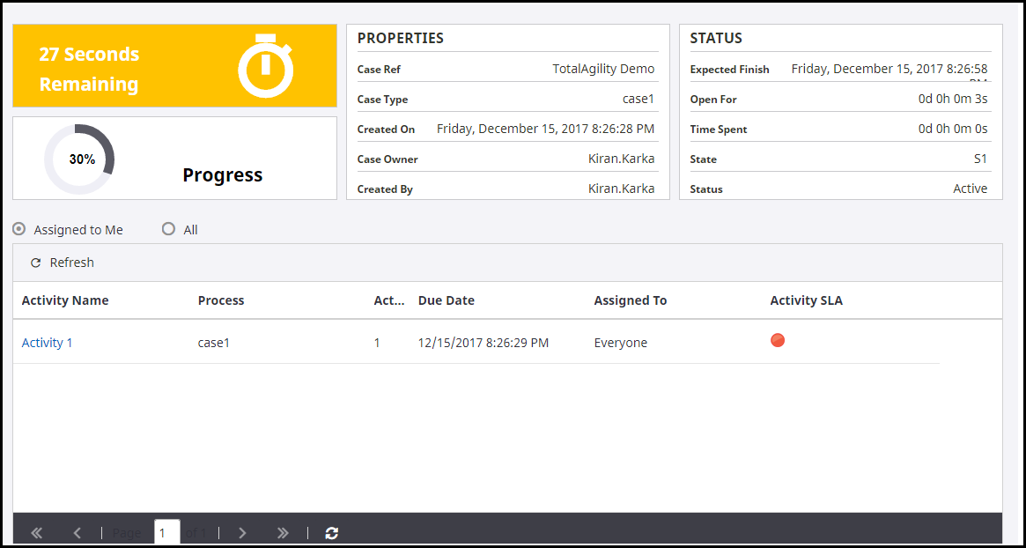Select the Assigned to Me radio button

coord(19,229)
